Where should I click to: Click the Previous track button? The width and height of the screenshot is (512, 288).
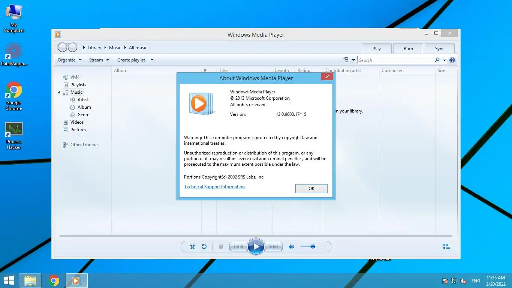[x=238, y=247]
